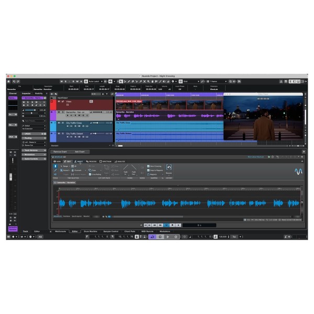Viewport: 314px width, 314px height.
Task: Click Stop in the bottom transport bar
Action: pyautogui.click(x=160, y=237)
